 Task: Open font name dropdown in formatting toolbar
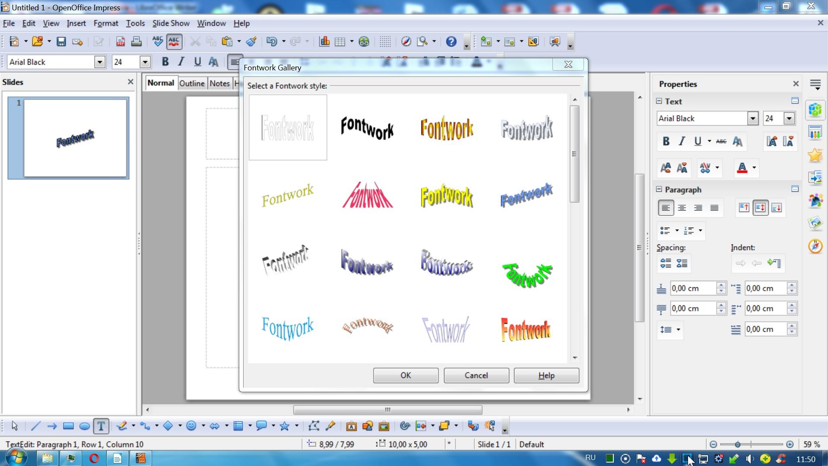point(100,62)
